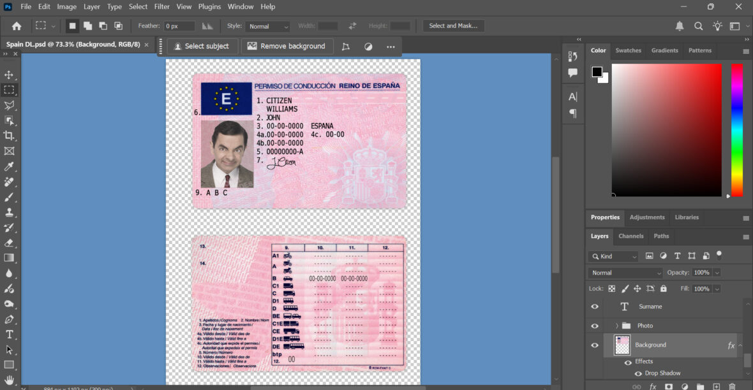This screenshot has height=390, width=753.
Task: Select the Horizontal Type tool
Action: pyautogui.click(x=9, y=335)
